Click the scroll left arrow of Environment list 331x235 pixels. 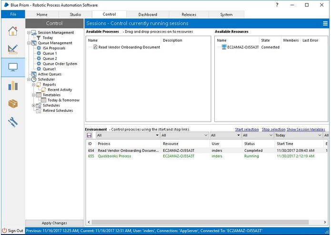(x=89, y=222)
